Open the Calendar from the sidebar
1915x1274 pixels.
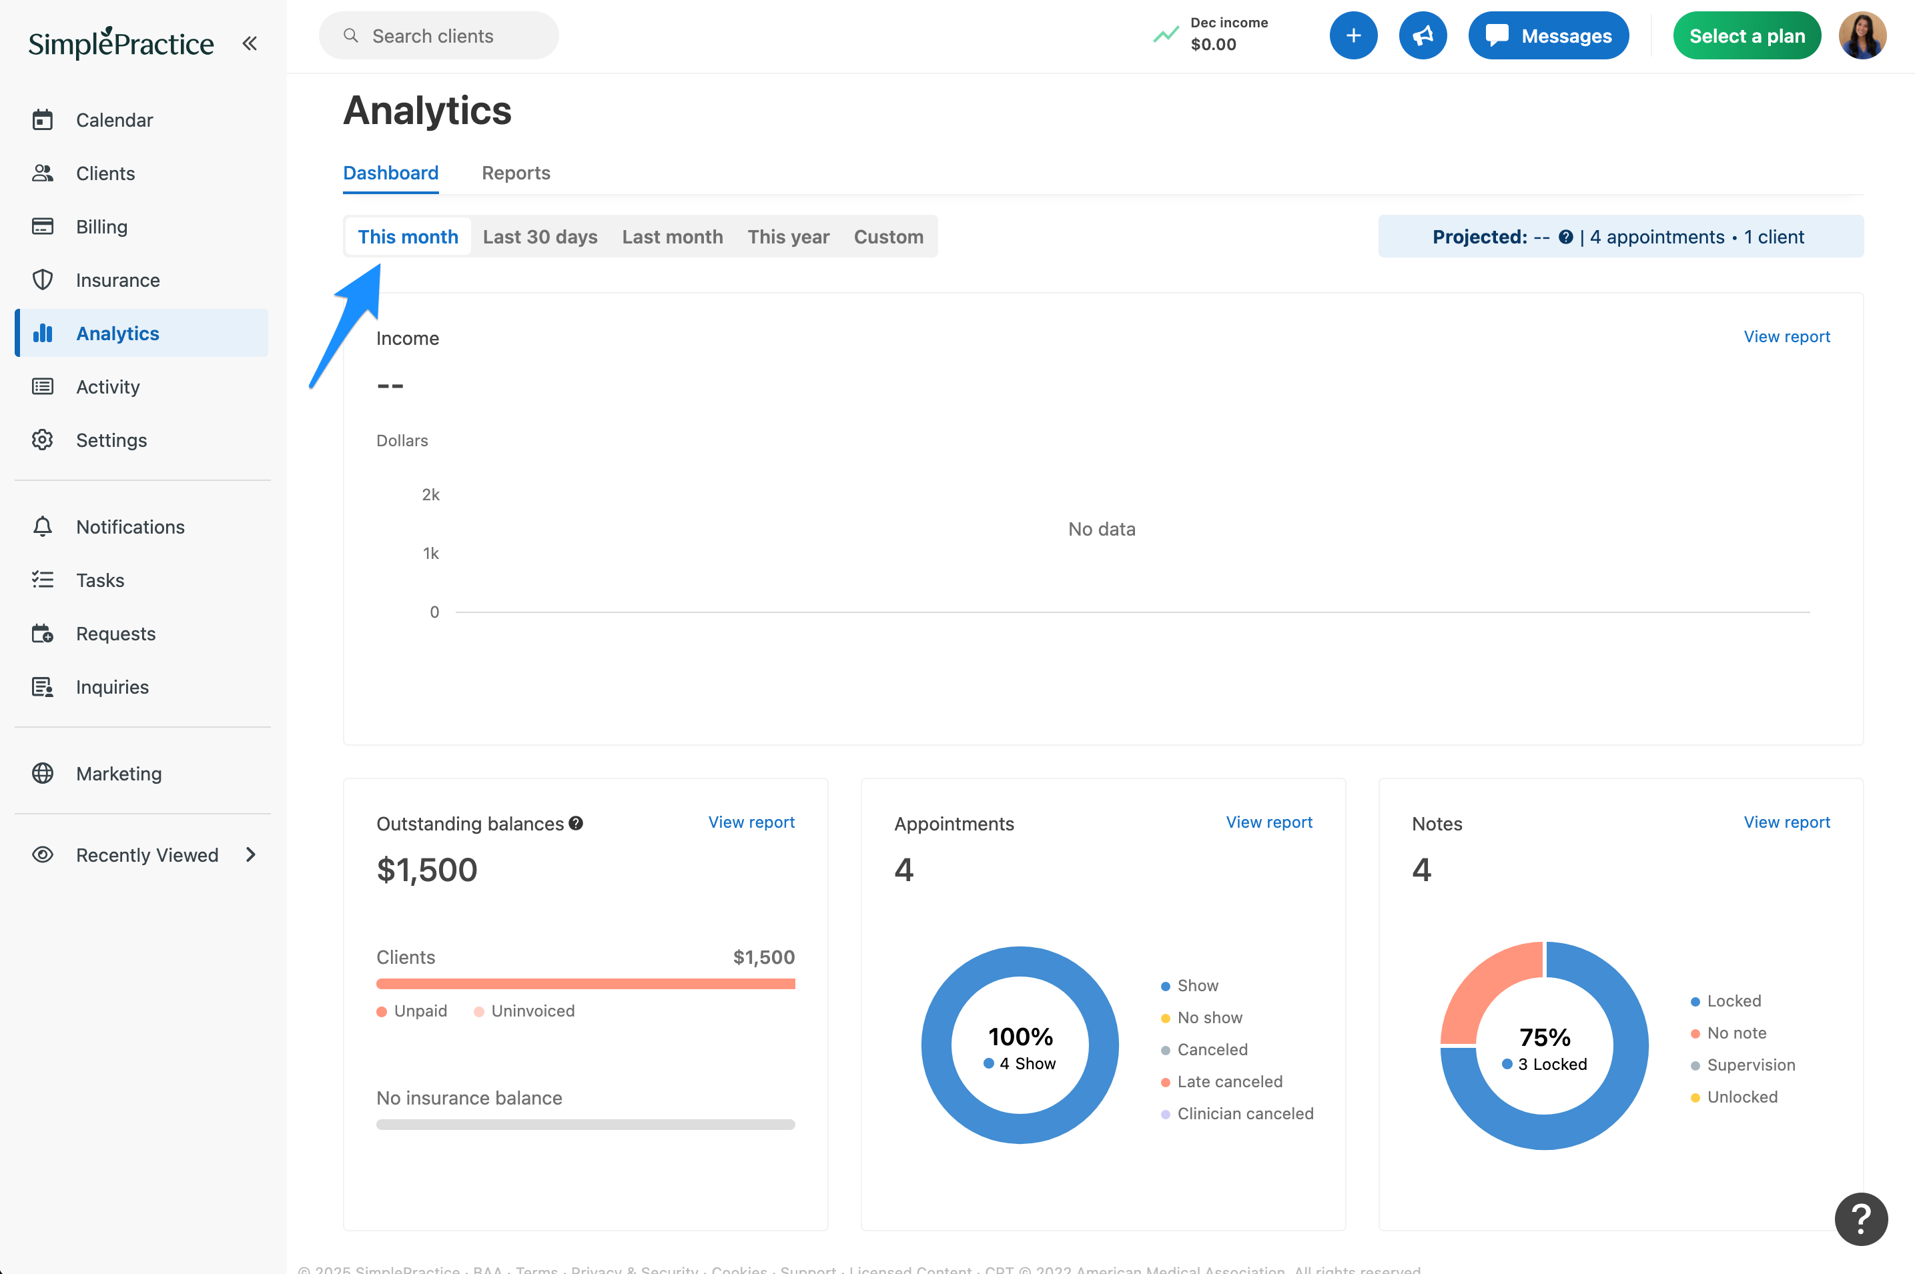[x=114, y=119]
